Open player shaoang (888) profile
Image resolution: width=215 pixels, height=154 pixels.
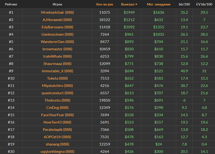[x=57, y=144]
